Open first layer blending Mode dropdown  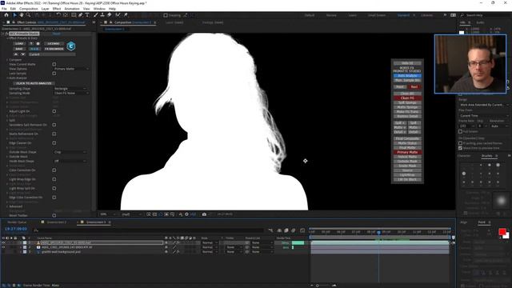(x=209, y=243)
